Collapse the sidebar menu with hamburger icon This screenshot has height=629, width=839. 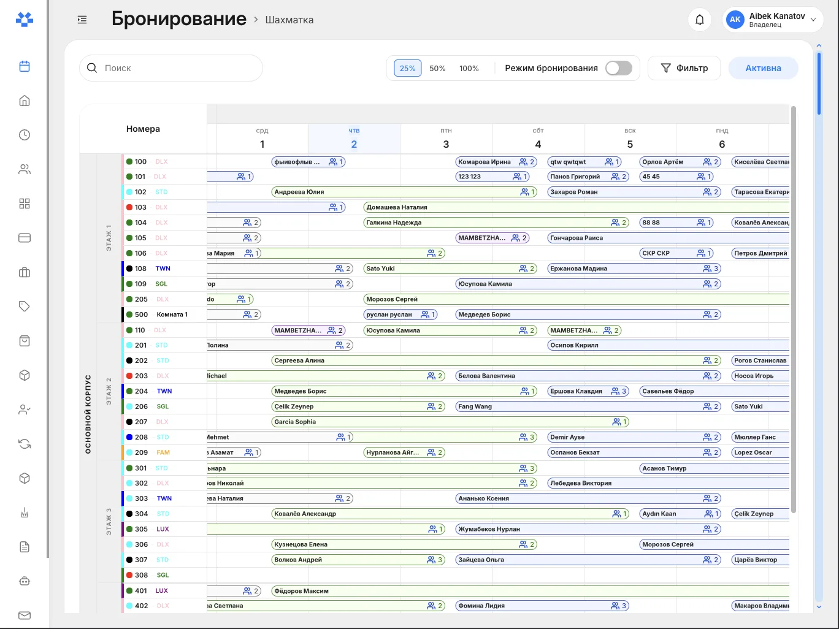pos(82,20)
